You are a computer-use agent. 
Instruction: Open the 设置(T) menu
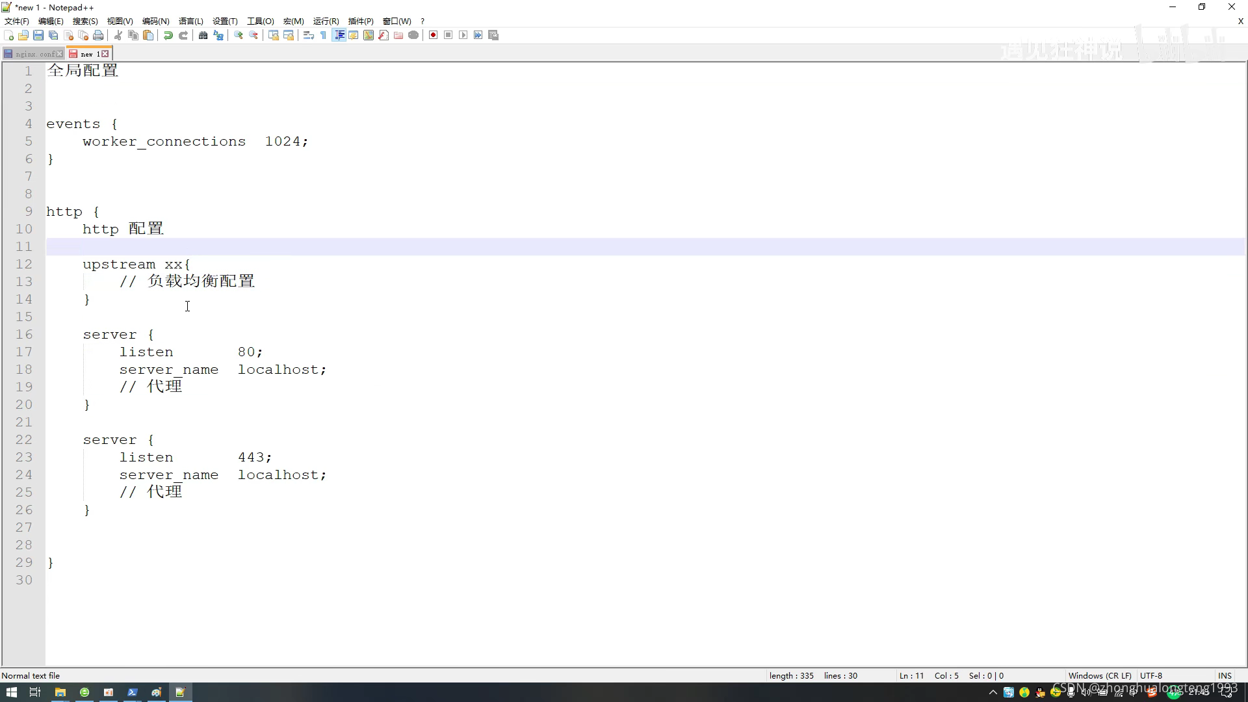pos(225,21)
